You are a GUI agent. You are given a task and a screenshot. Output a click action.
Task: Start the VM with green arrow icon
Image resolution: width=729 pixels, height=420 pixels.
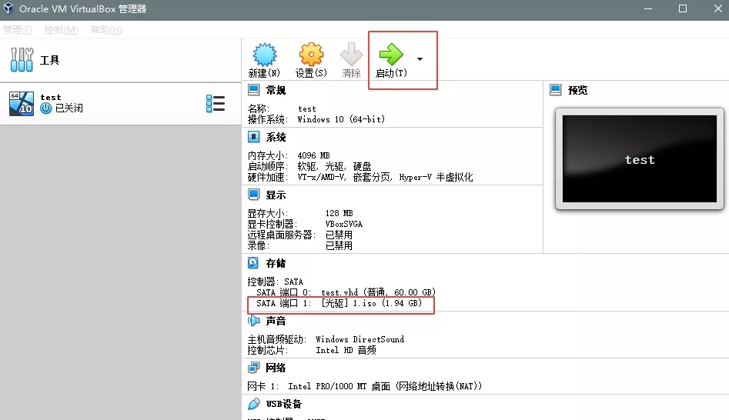[391, 55]
